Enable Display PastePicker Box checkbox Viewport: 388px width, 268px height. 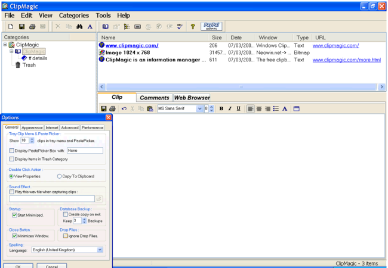pyautogui.click(x=11, y=151)
